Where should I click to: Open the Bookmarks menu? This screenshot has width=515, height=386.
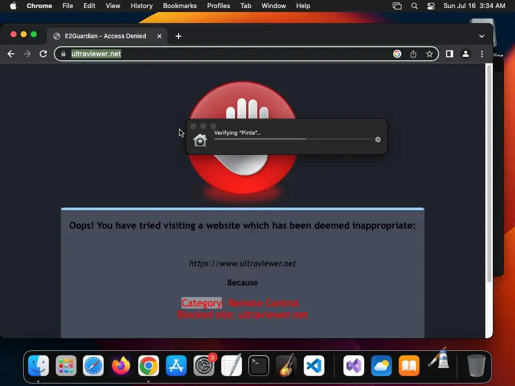point(180,6)
